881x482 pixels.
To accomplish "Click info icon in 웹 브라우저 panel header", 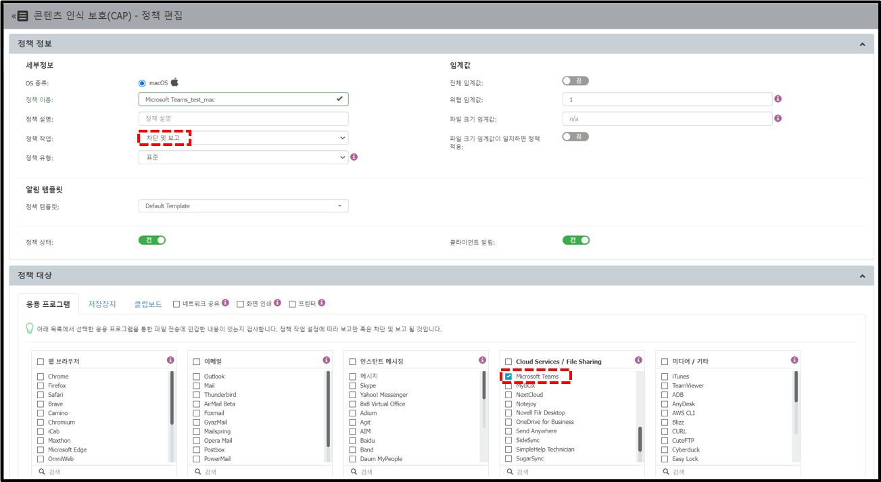I will coord(170,360).
